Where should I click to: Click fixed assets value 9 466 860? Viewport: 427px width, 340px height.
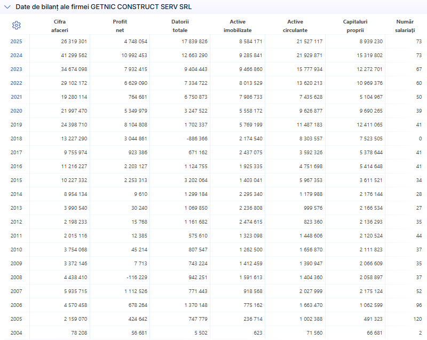point(251,69)
